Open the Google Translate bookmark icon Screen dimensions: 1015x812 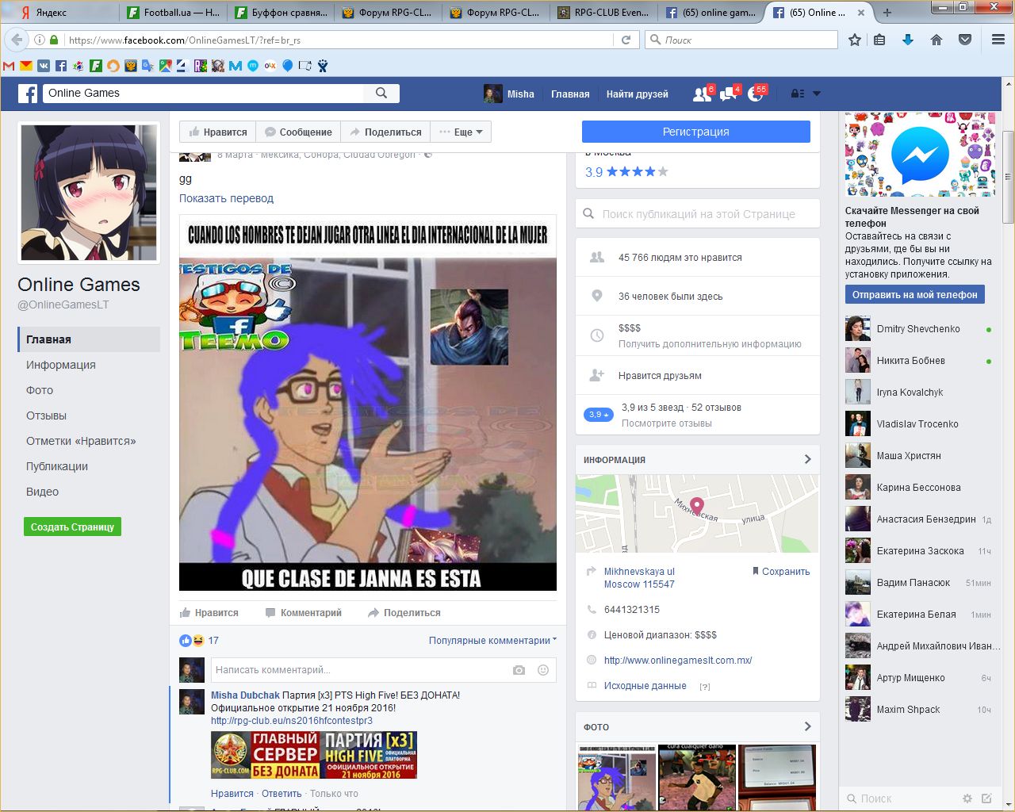[147, 66]
